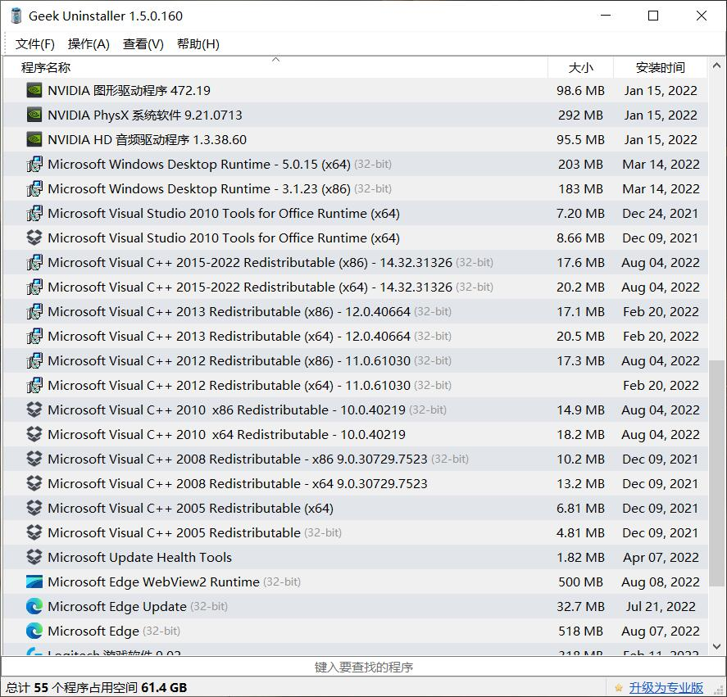Click the NVIDIA PhysX 系统软件 icon
This screenshot has height=697, width=727.
[x=34, y=115]
